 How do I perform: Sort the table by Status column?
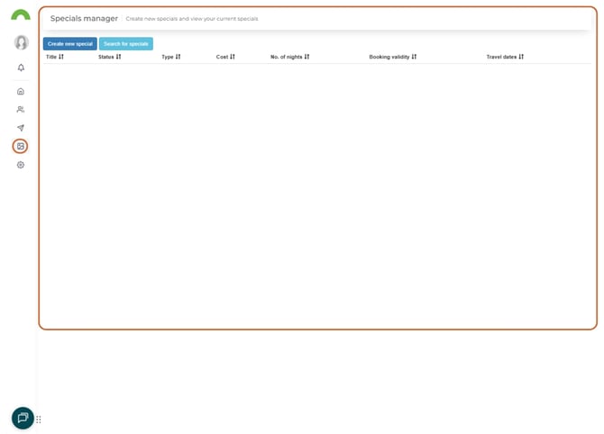click(109, 57)
